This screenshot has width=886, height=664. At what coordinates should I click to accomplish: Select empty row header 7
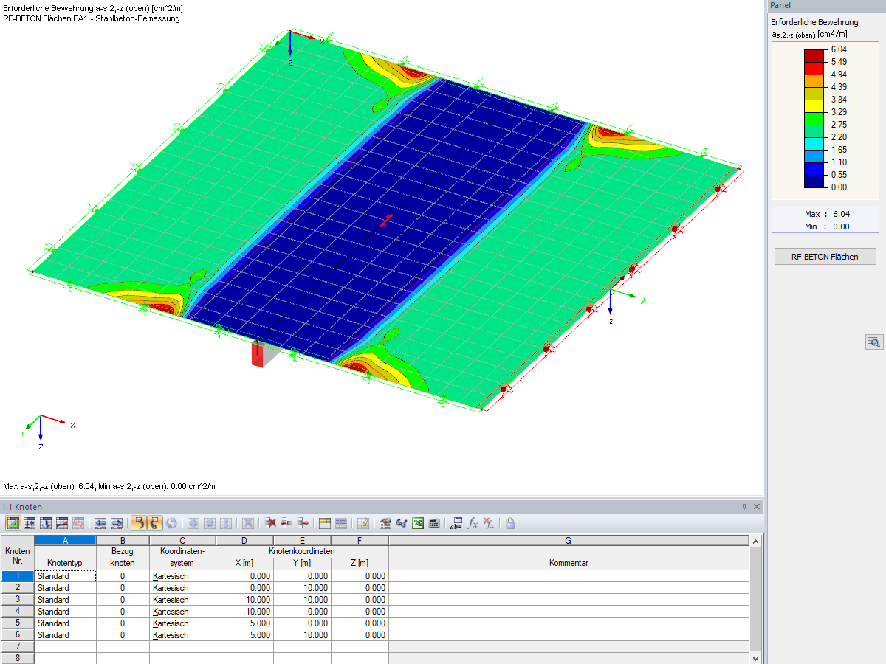(18, 647)
